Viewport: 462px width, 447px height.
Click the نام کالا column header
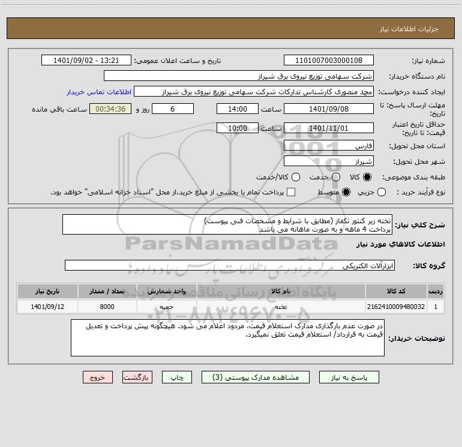(x=281, y=291)
